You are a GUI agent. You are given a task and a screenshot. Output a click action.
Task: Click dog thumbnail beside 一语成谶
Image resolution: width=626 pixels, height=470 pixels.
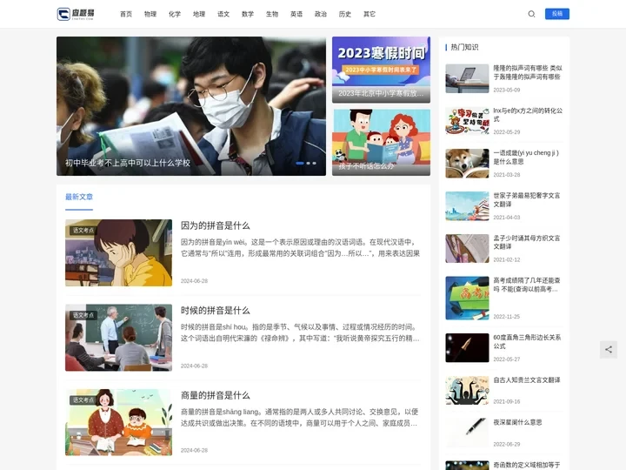(467, 164)
